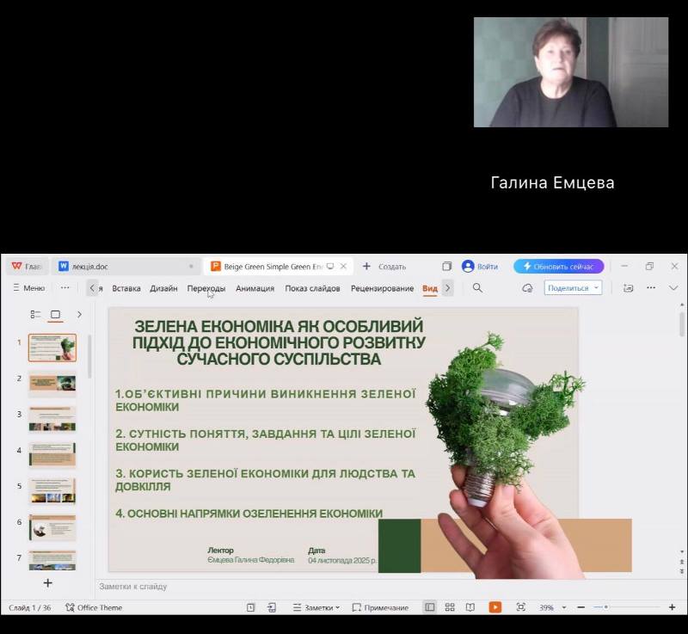Open the Анимация ribbon tab

point(255,288)
